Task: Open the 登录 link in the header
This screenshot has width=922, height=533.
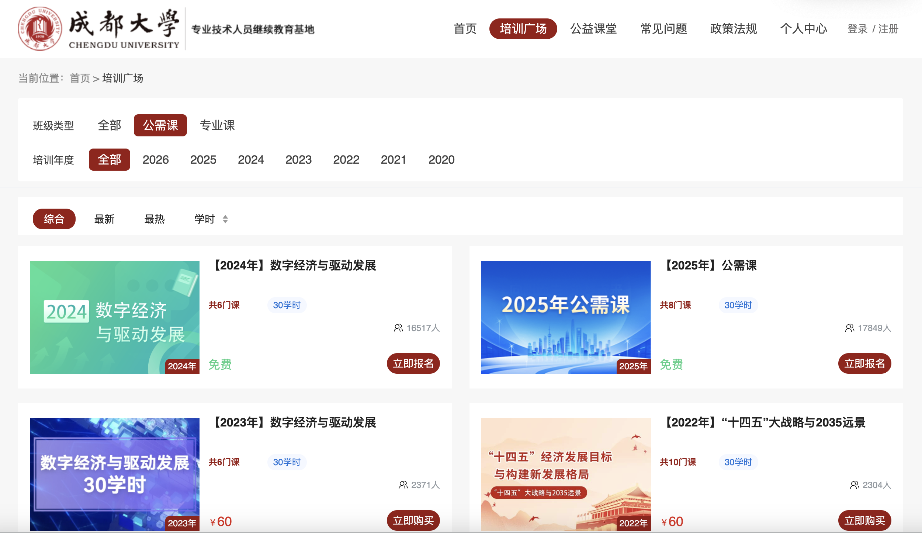Action: click(x=857, y=29)
